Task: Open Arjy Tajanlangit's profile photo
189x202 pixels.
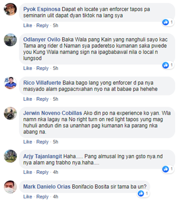Action: pos(10,156)
